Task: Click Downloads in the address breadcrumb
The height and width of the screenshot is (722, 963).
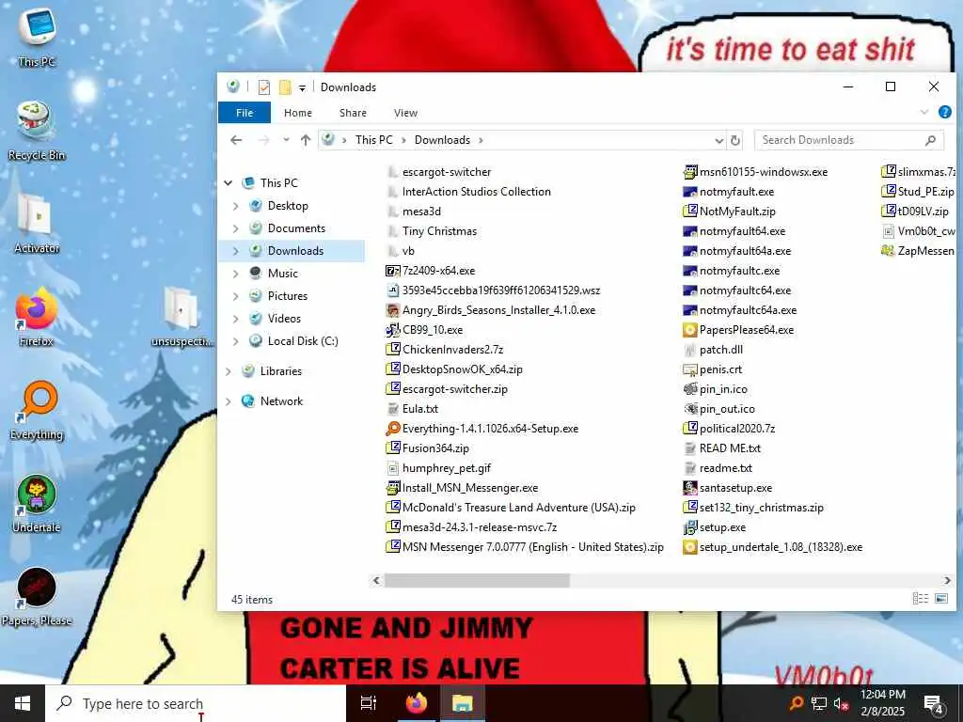Action: (x=442, y=140)
